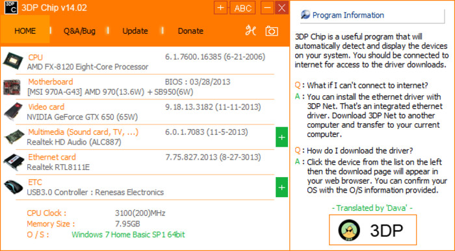Image resolution: width=455 pixels, height=251 pixels.
Task: Click question How do I download the driver
Action: (360, 151)
